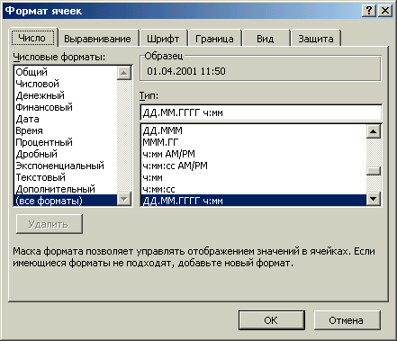Select (все форматы) category

point(66,201)
